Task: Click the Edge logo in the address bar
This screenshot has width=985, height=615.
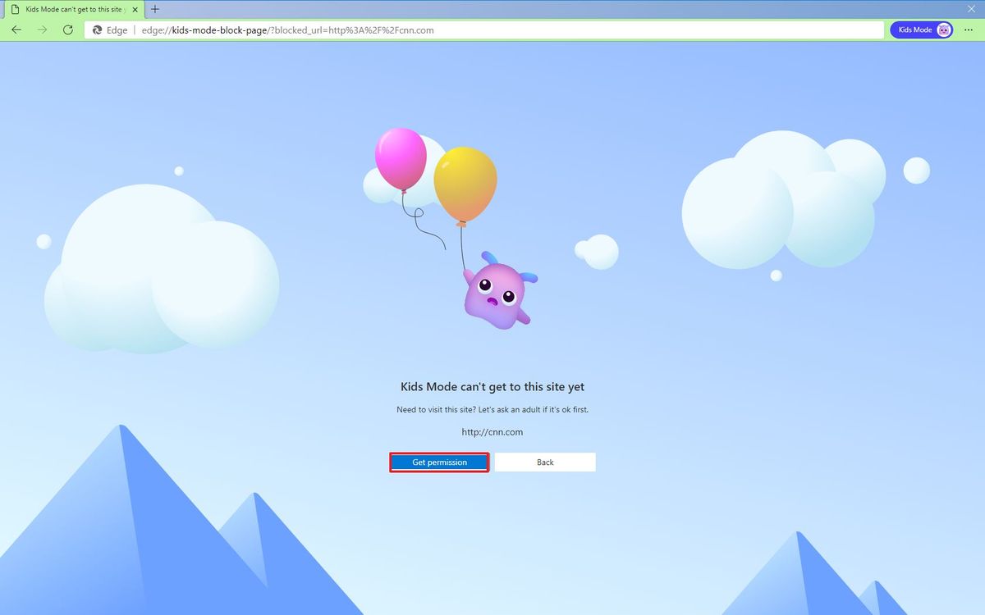Action: click(97, 30)
